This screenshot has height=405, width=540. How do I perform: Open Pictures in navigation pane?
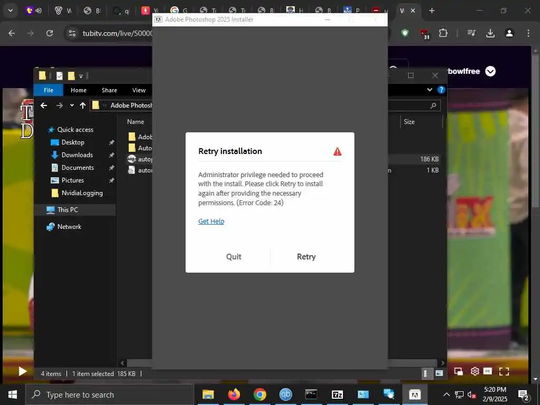point(73,180)
